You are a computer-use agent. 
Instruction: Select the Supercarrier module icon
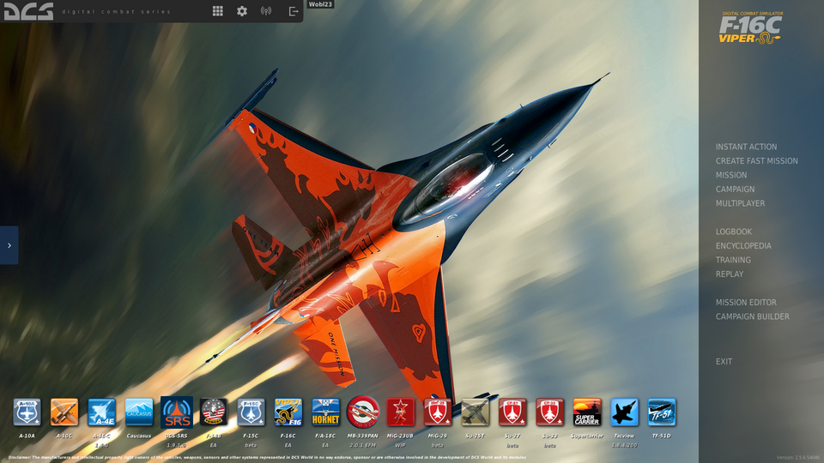587,412
